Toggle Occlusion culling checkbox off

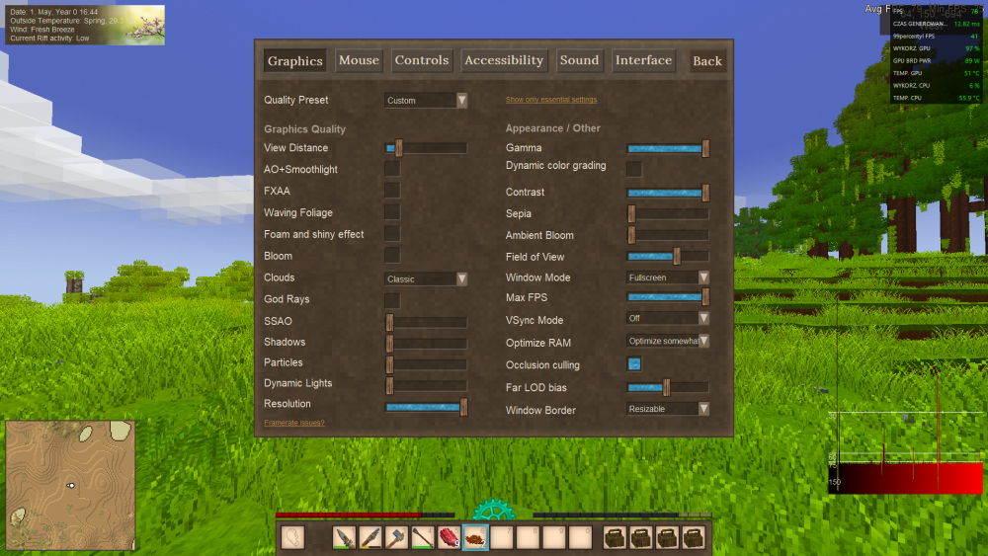634,364
